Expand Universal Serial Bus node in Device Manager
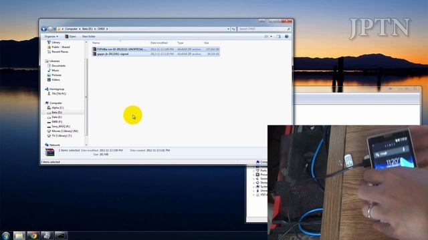The image size is (428, 240). pyautogui.click(x=254, y=191)
